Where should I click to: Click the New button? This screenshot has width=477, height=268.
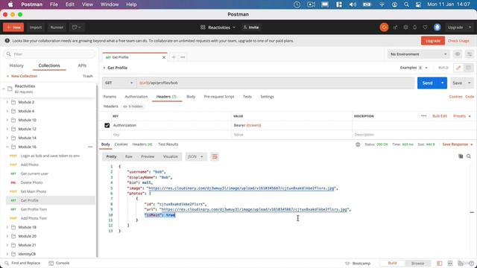[x=13, y=28]
